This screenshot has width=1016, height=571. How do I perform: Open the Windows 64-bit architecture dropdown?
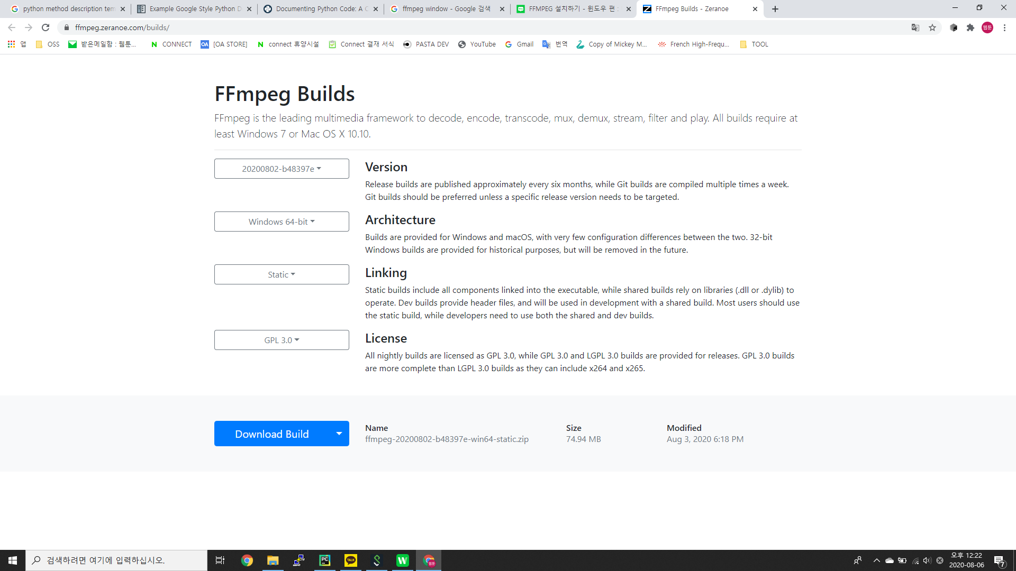click(282, 222)
